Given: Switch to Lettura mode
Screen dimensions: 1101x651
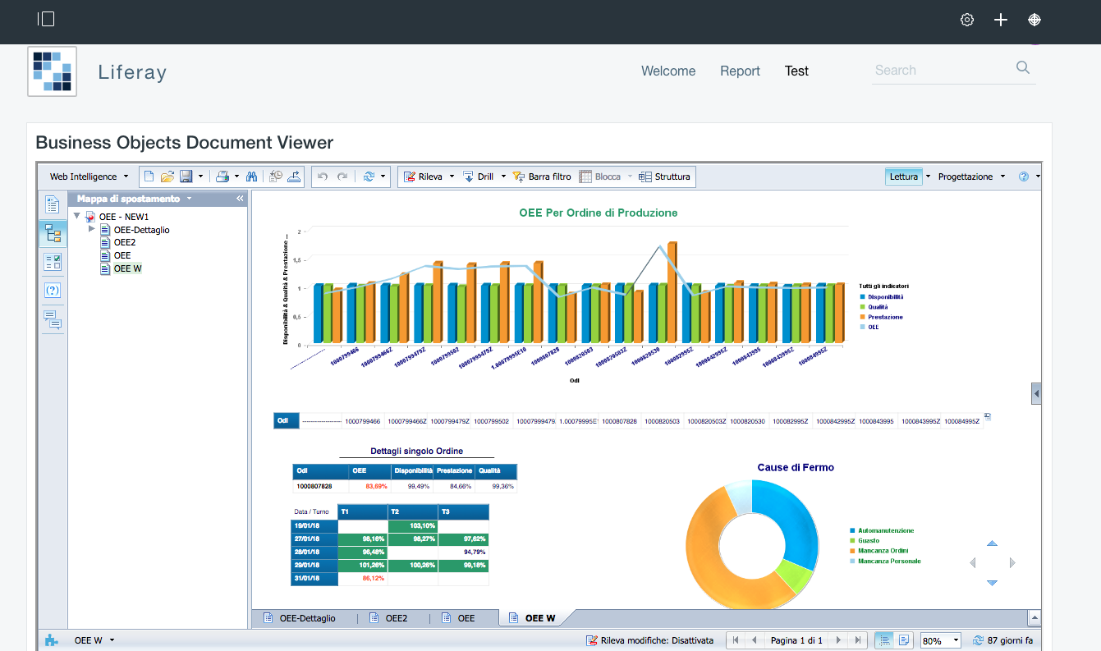Looking at the screenshot, I should [x=903, y=177].
